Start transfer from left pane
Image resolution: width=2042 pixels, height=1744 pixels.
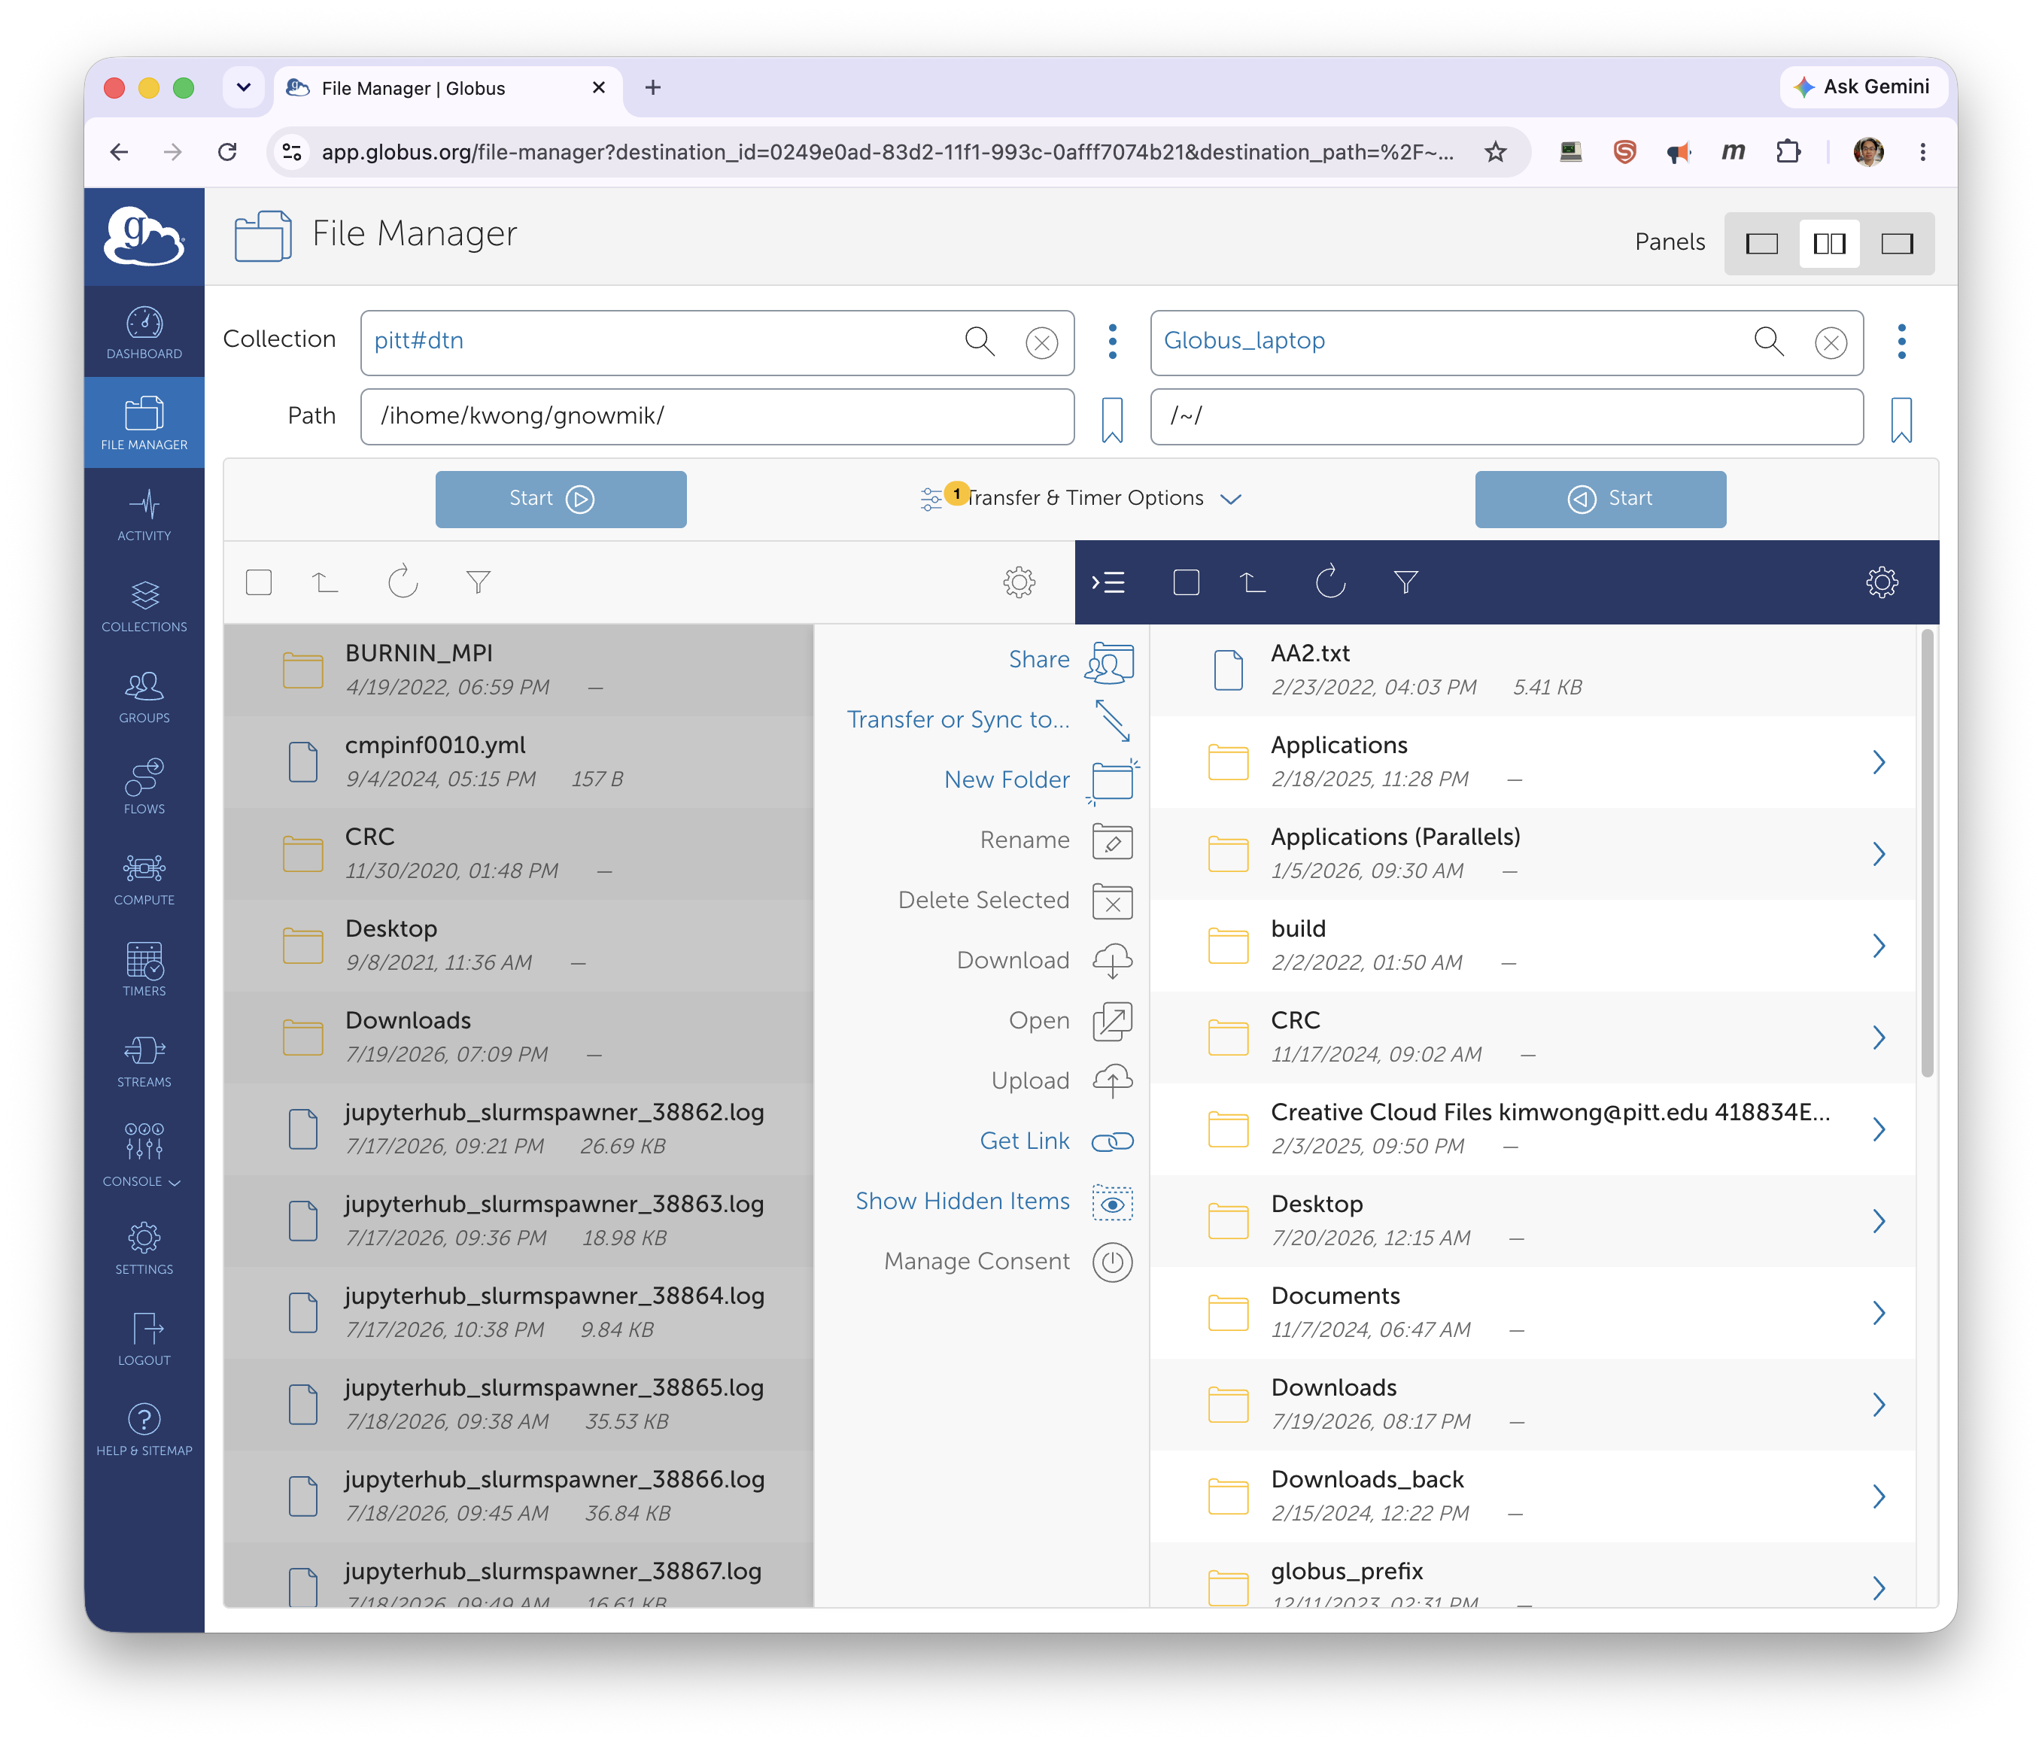[561, 500]
